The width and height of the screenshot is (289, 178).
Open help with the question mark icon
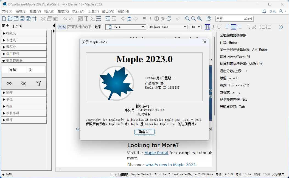209,19
